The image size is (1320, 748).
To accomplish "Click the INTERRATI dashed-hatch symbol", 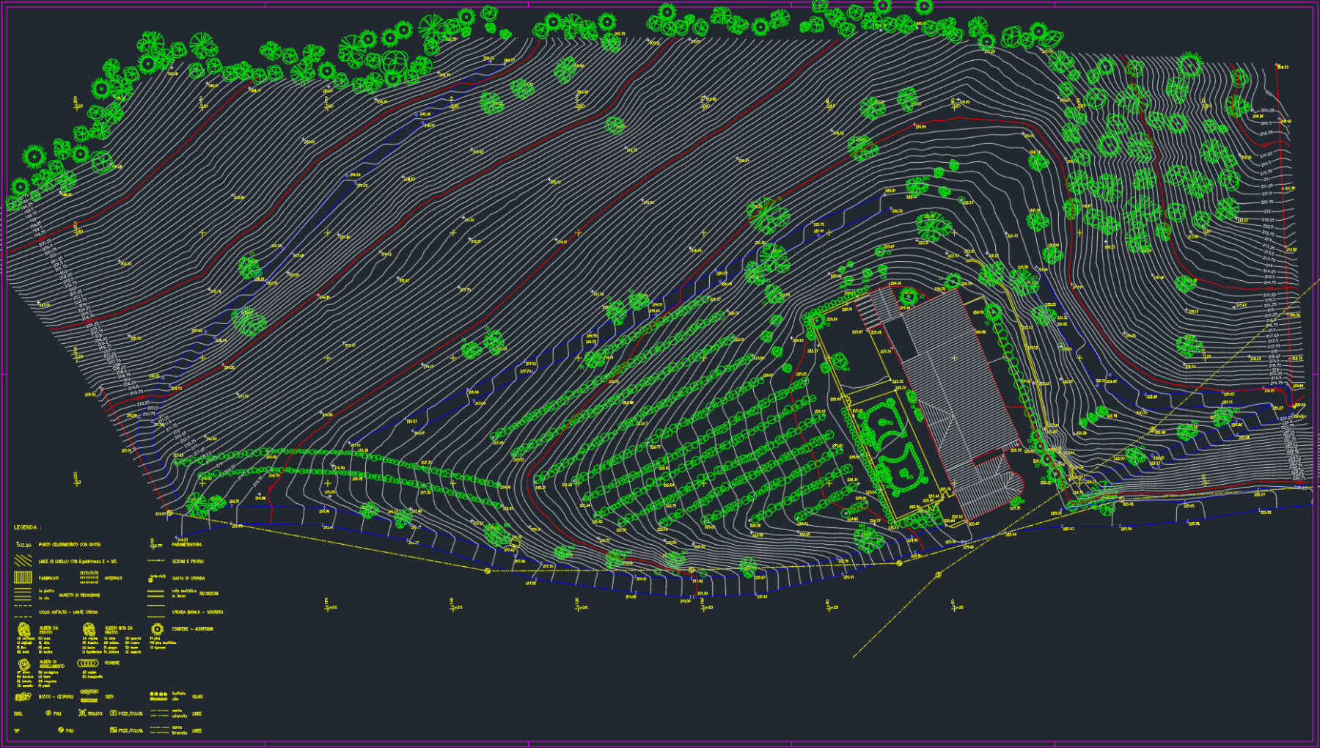I will click(x=89, y=577).
